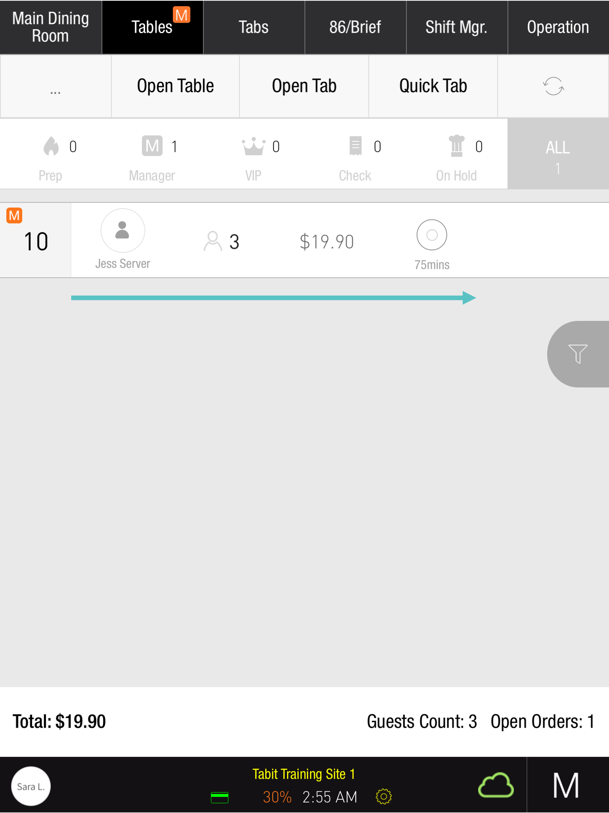Filter orders by VIP crown status
This screenshot has width=609, height=813.
click(254, 154)
